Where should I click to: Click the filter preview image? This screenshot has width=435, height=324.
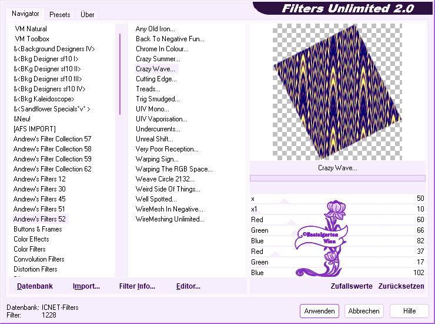point(337,91)
